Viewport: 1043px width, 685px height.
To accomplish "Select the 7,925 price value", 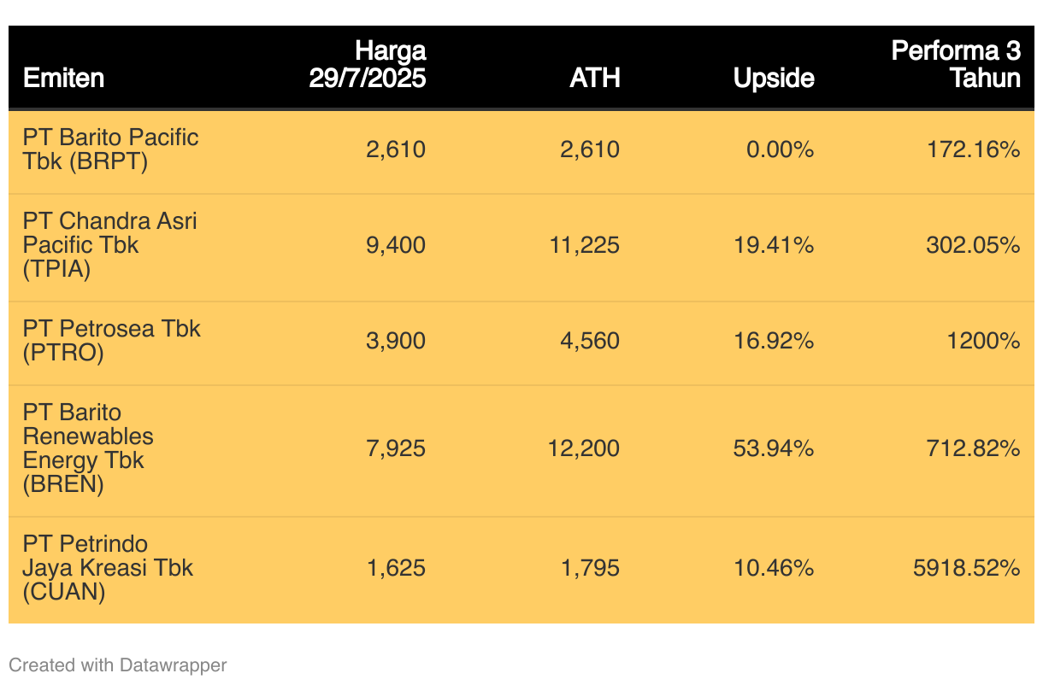I will (396, 448).
